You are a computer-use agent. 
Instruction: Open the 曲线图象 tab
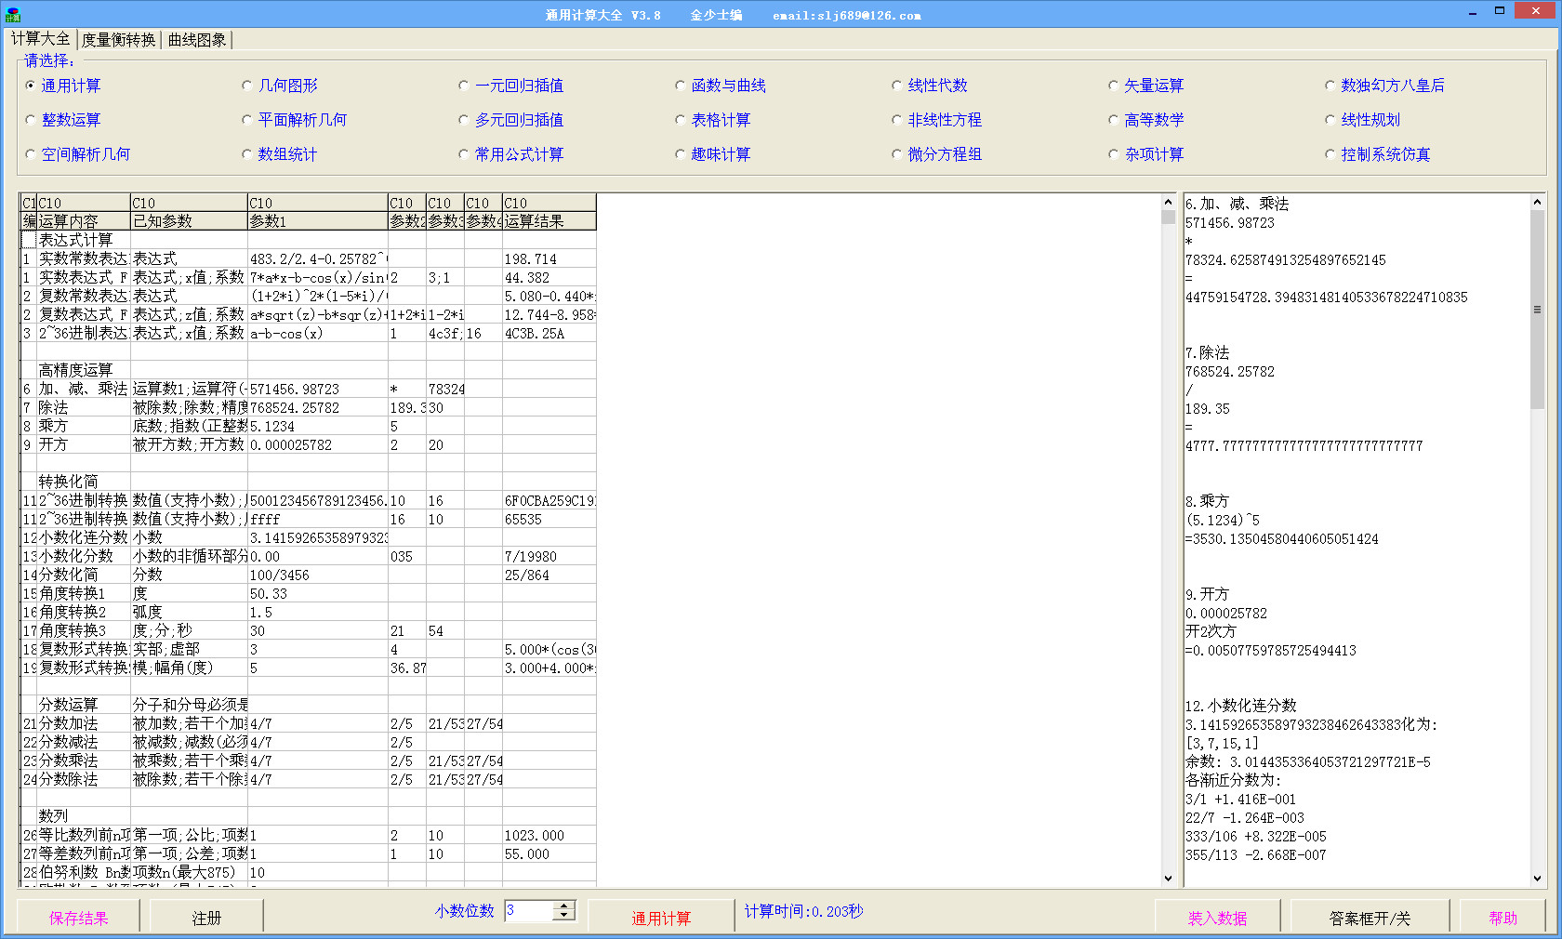click(197, 40)
